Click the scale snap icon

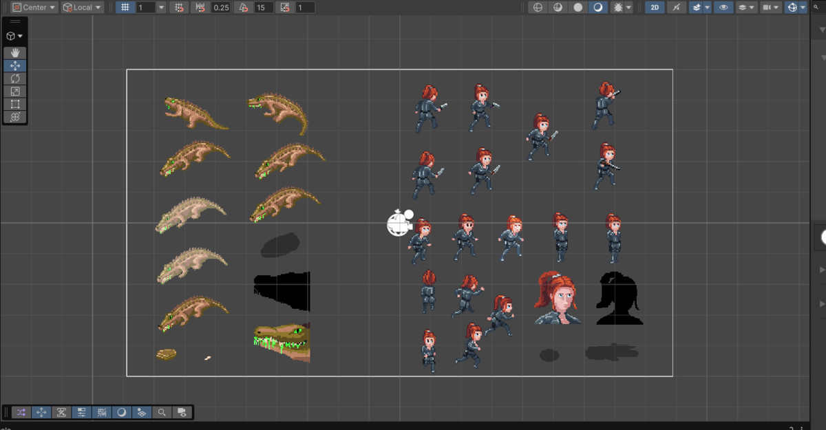(285, 8)
